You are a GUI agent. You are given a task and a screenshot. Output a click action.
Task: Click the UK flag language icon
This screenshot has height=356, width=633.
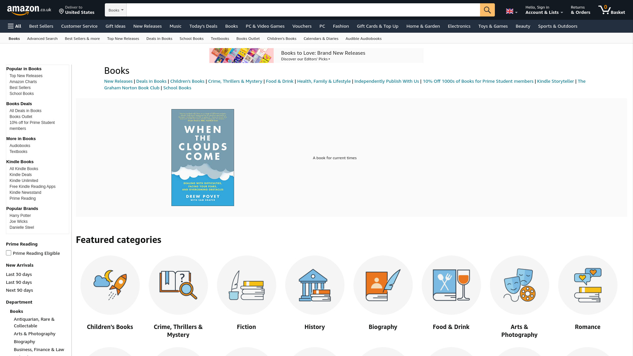[510, 11]
